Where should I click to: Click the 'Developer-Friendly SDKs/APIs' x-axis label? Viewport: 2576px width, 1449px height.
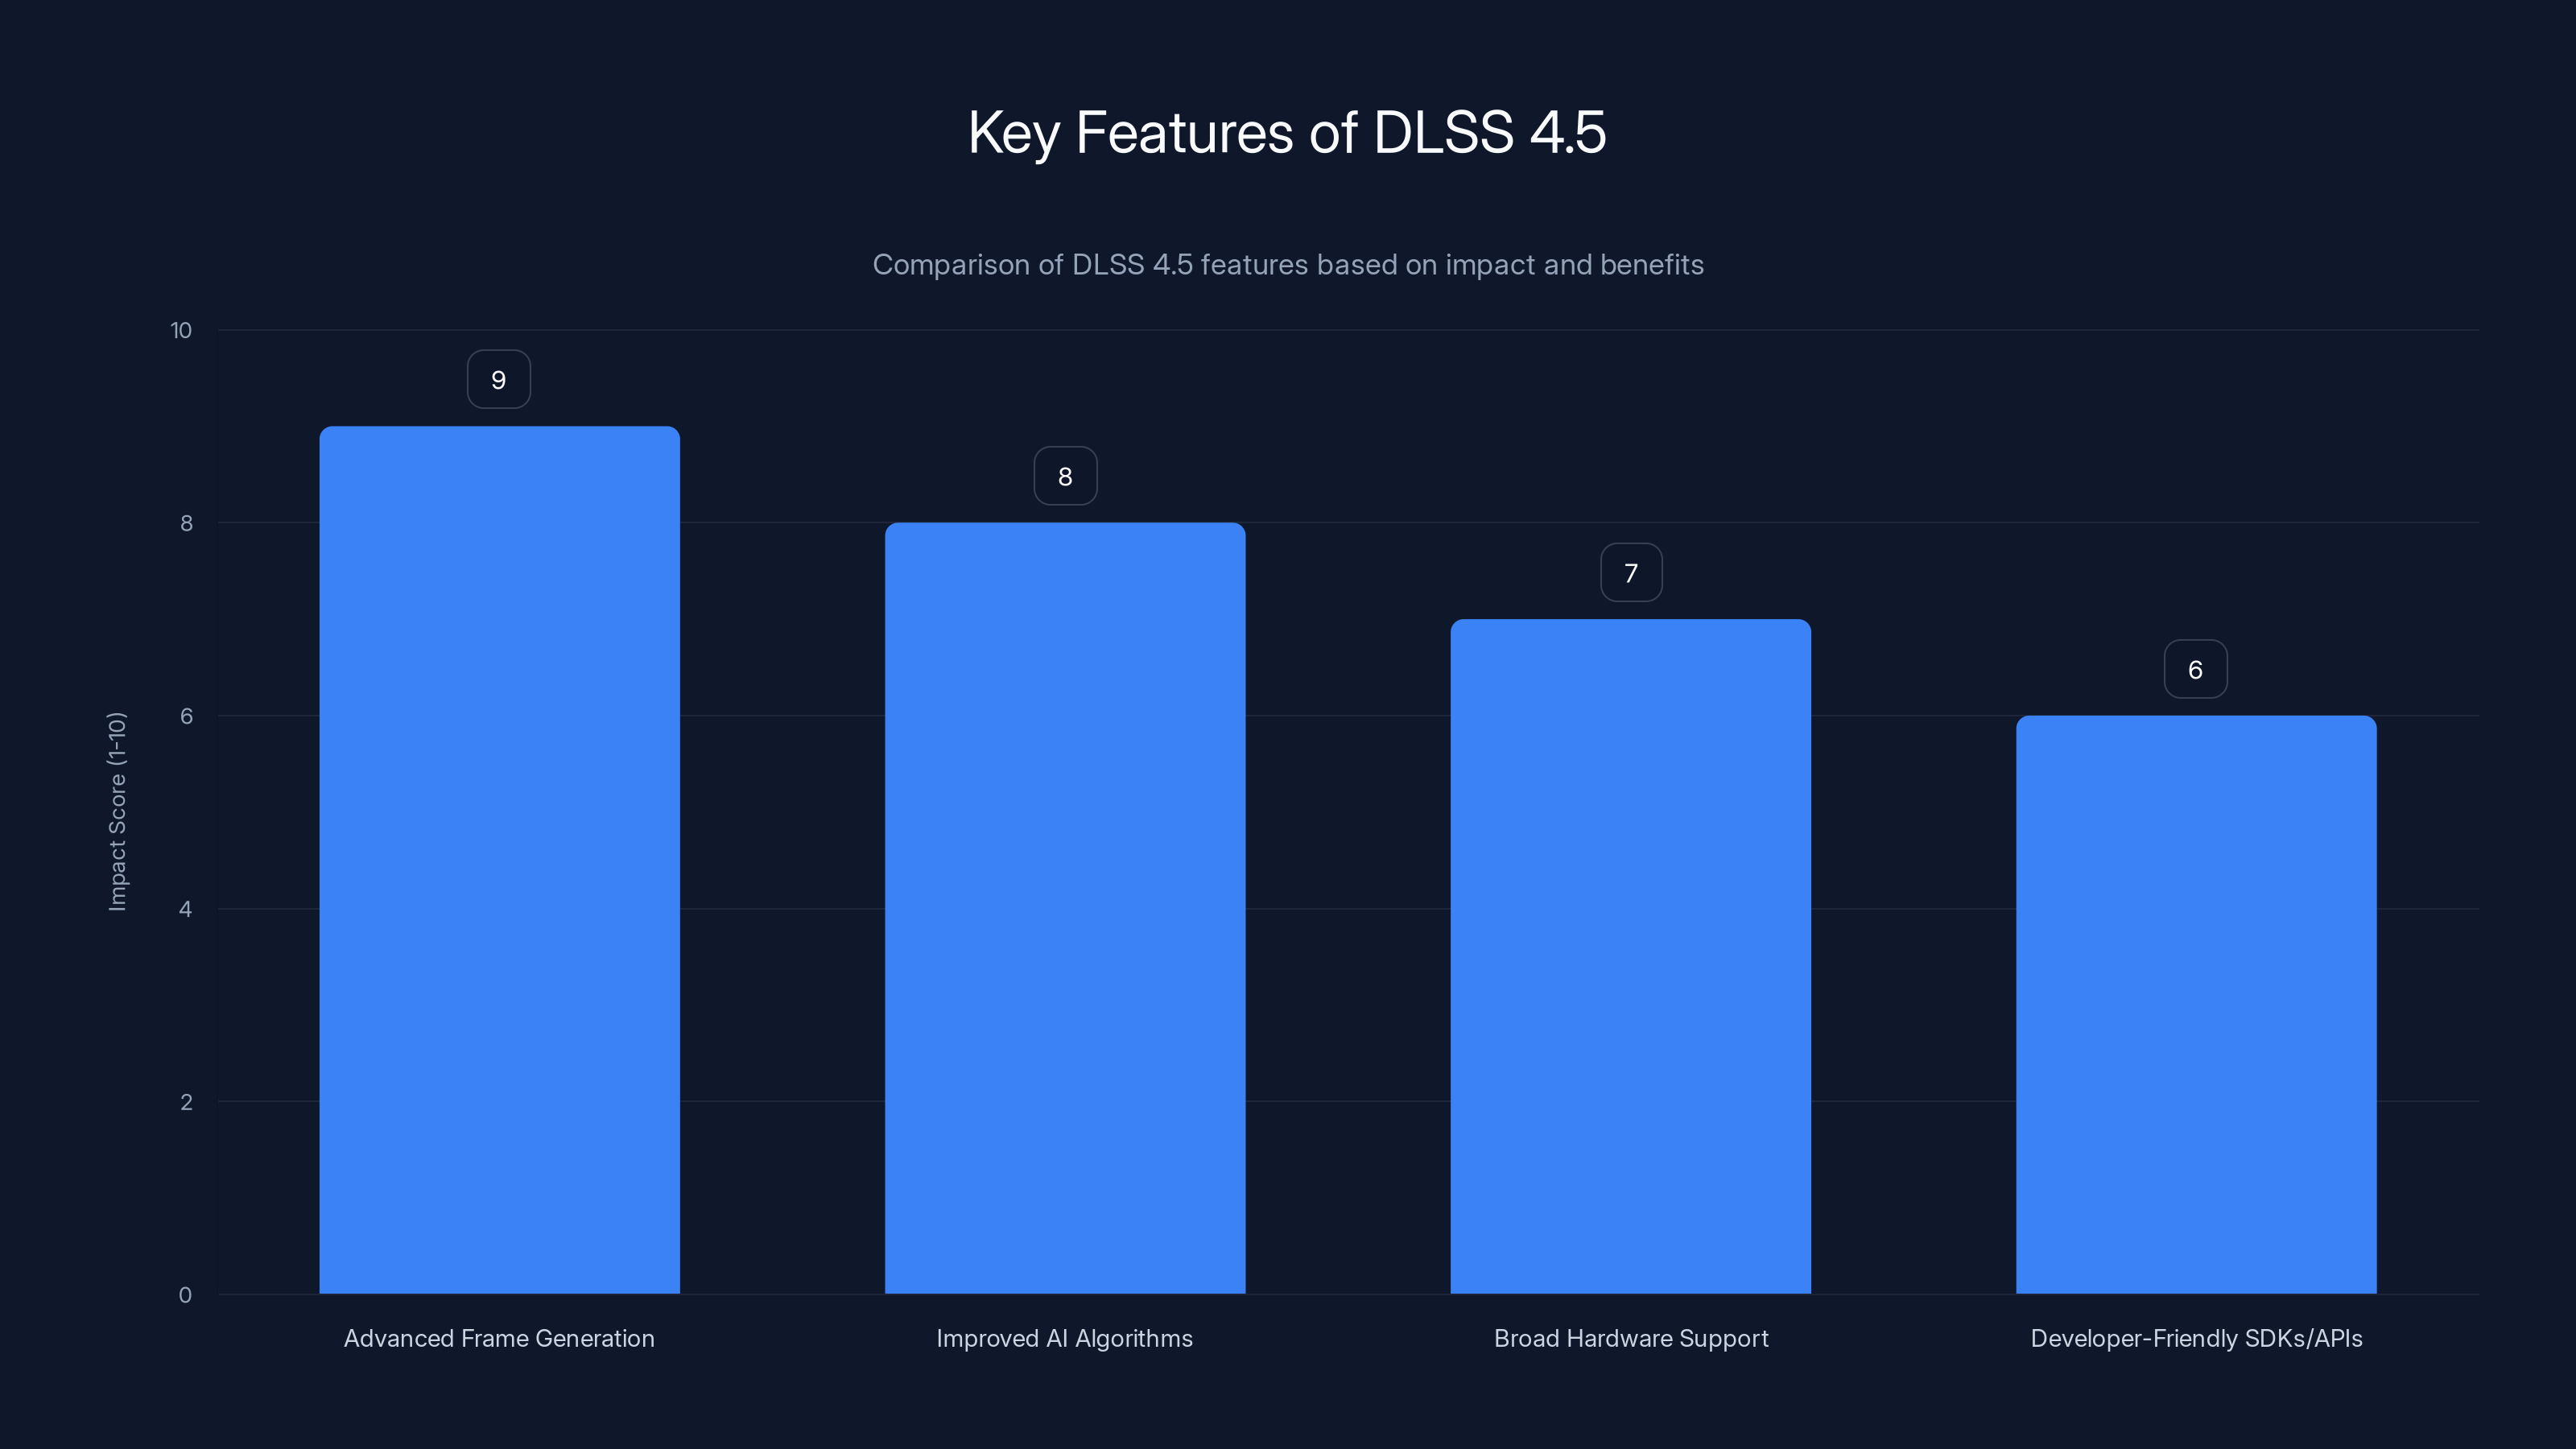point(2196,1338)
